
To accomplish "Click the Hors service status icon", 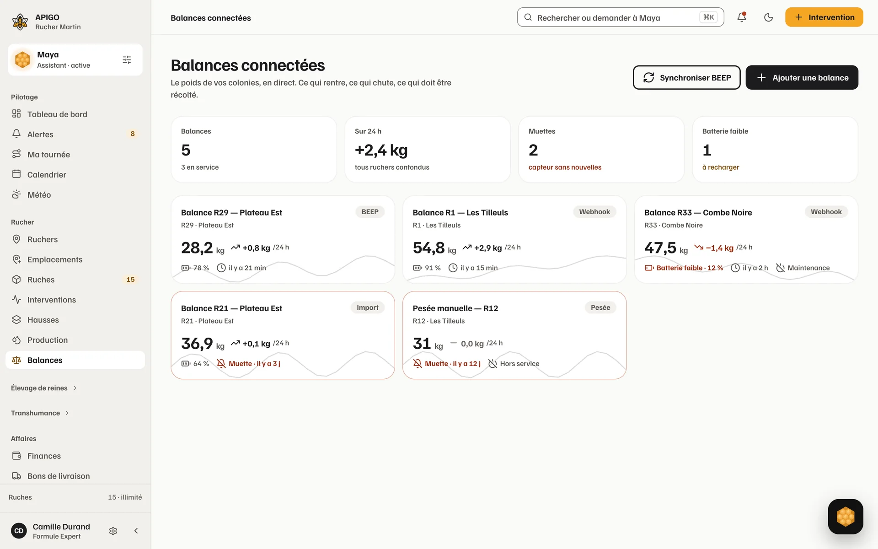I will tap(493, 364).
